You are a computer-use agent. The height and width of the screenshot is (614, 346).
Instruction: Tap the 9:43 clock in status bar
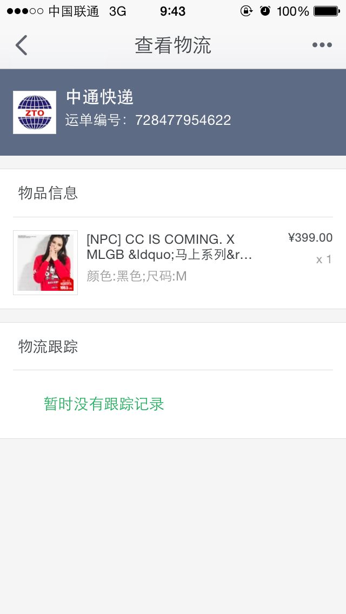coord(173,11)
